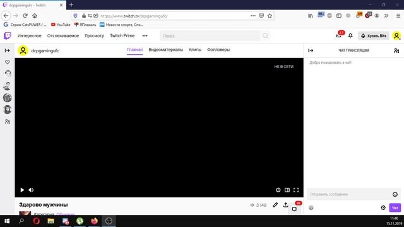This screenshot has width=404, height=227.
Task: Click the dcpgamingufc channel name
Action: click(x=45, y=50)
